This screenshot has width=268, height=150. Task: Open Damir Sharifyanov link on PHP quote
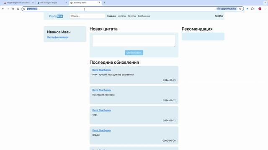[x=101, y=70]
